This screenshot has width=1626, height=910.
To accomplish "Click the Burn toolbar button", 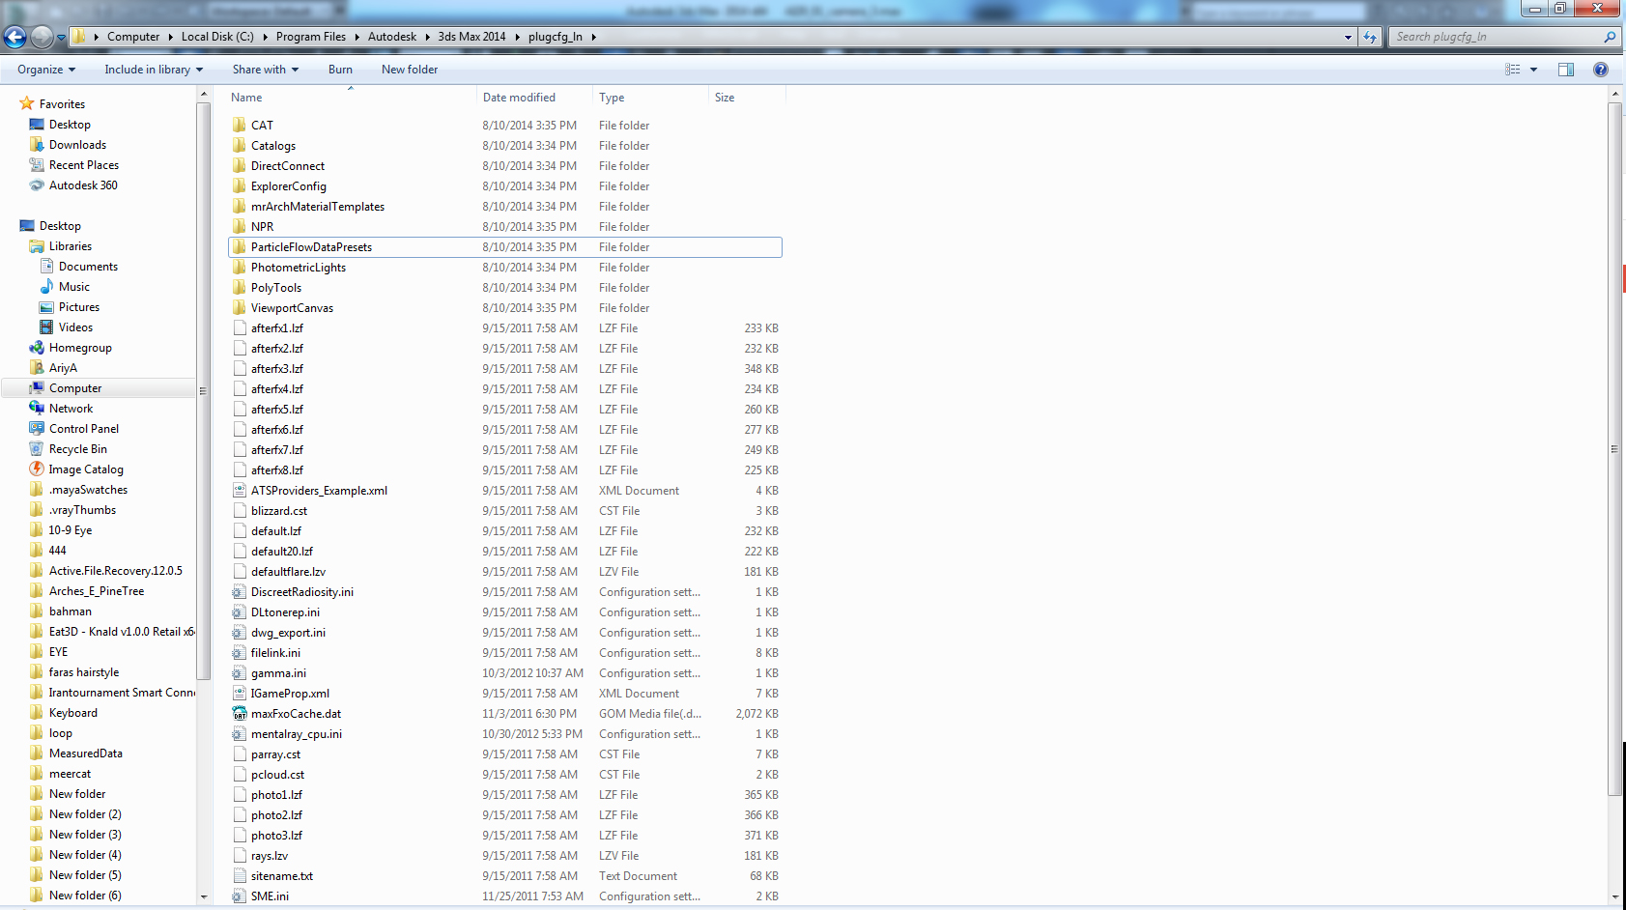I will pos(340,70).
